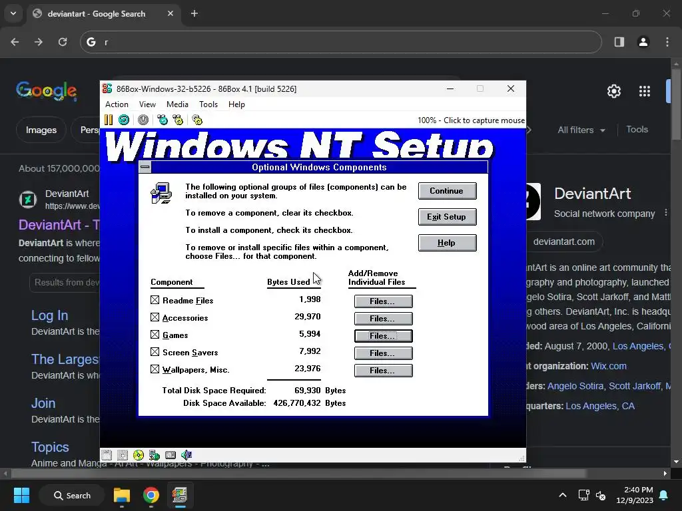Uncheck the Accessories component

coord(155,317)
